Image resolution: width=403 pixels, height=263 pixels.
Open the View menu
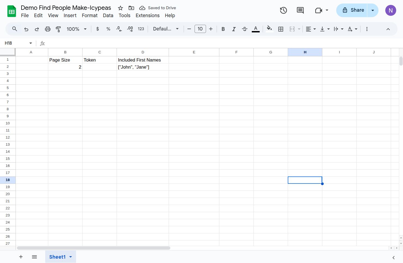53,16
